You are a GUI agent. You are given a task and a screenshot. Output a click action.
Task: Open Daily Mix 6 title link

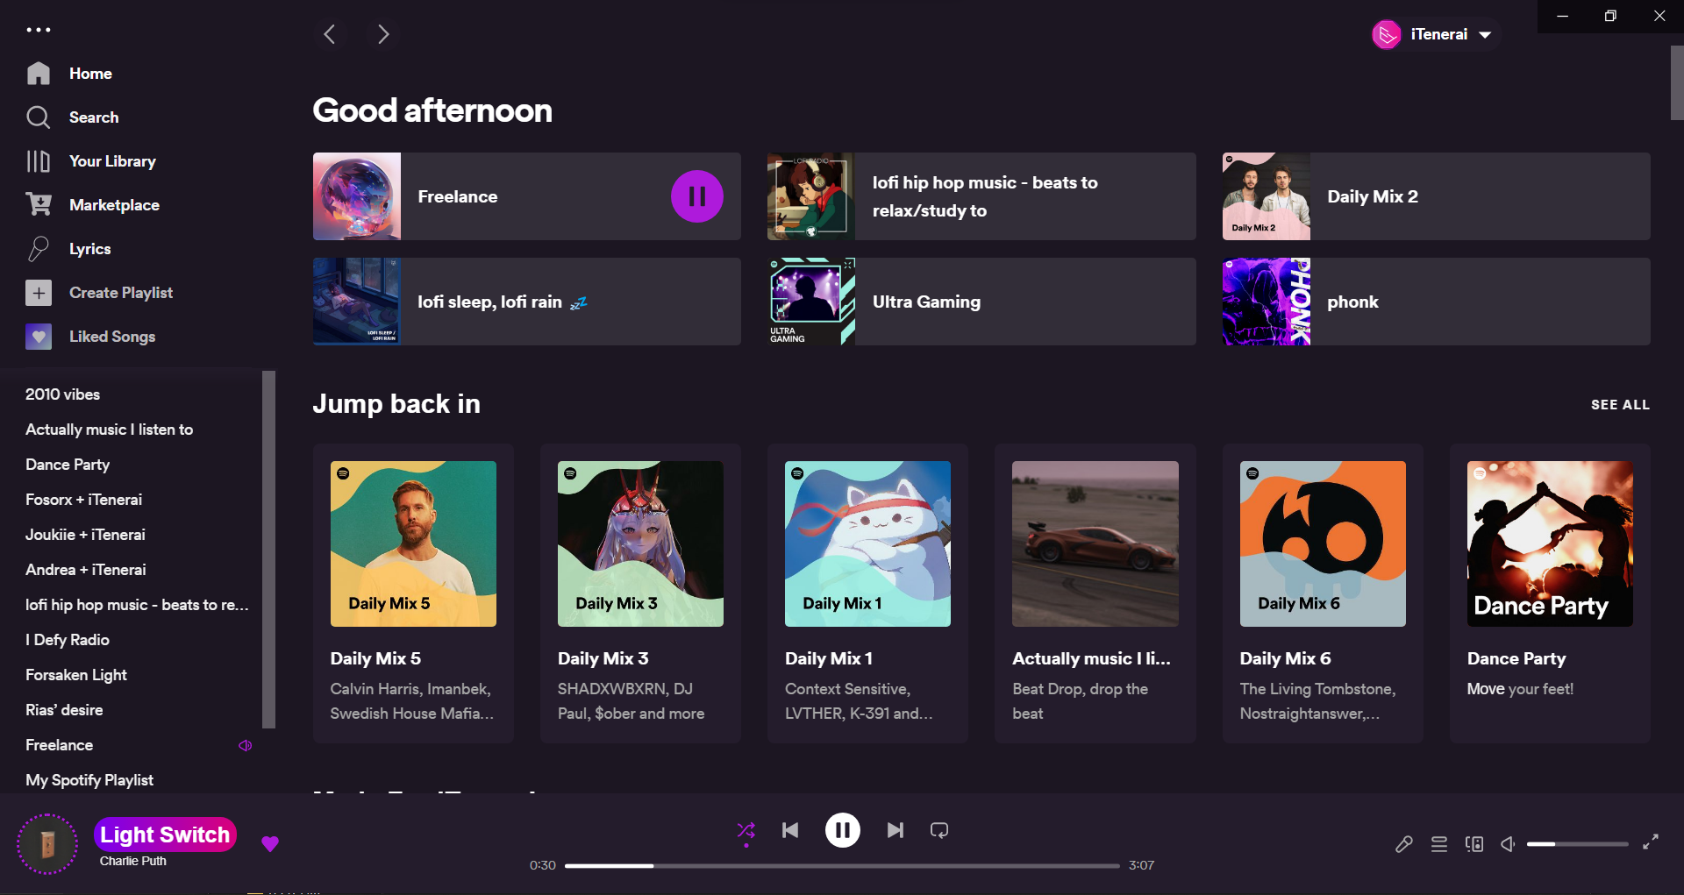coord(1285,658)
